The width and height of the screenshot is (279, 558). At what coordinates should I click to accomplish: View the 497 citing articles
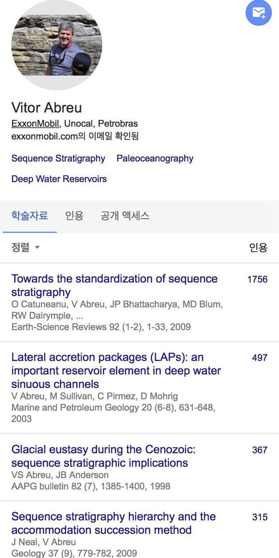pyautogui.click(x=259, y=357)
